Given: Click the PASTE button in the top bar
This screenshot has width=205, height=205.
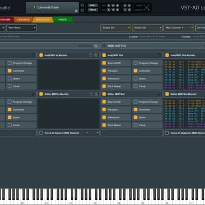Looking at the screenshot, I should 93,10.
